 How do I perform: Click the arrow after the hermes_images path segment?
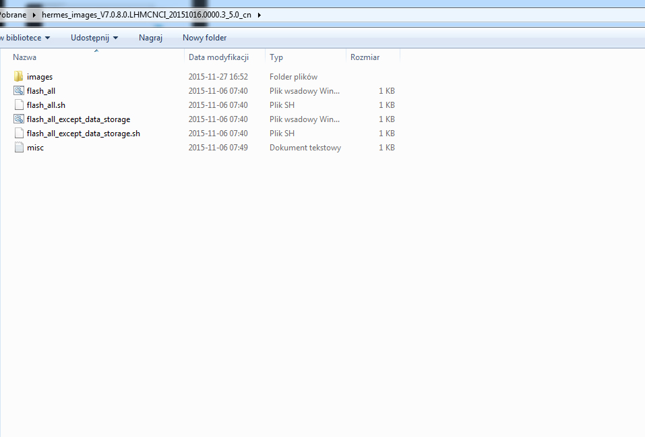pyautogui.click(x=259, y=15)
